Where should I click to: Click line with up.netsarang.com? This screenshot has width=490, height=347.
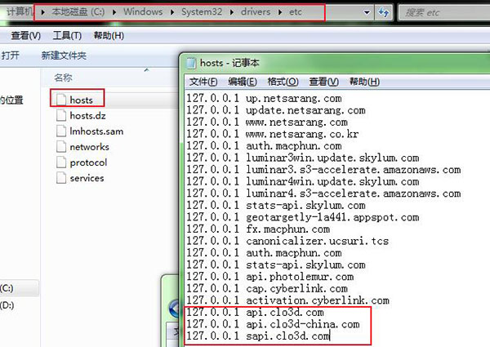click(x=264, y=98)
